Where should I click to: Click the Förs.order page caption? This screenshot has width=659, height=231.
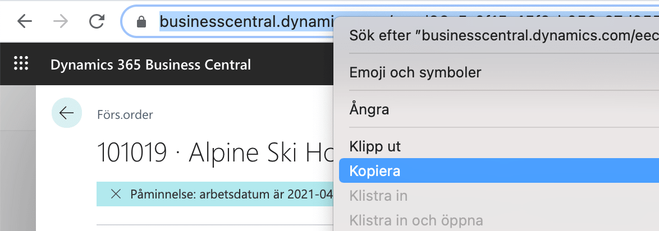125,114
